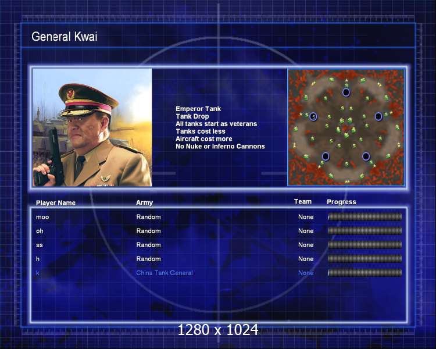This screenshot has width=436, height=349.
Task: Click the progress bar for k
Action: [x=365, y=272]
